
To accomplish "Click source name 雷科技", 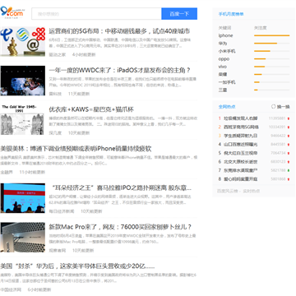I will pos(55,94).
